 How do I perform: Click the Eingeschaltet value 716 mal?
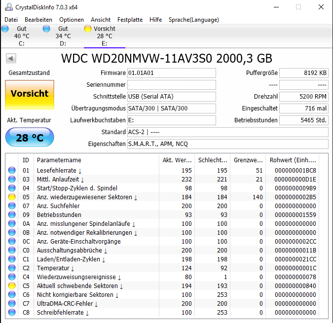point(304,108)
